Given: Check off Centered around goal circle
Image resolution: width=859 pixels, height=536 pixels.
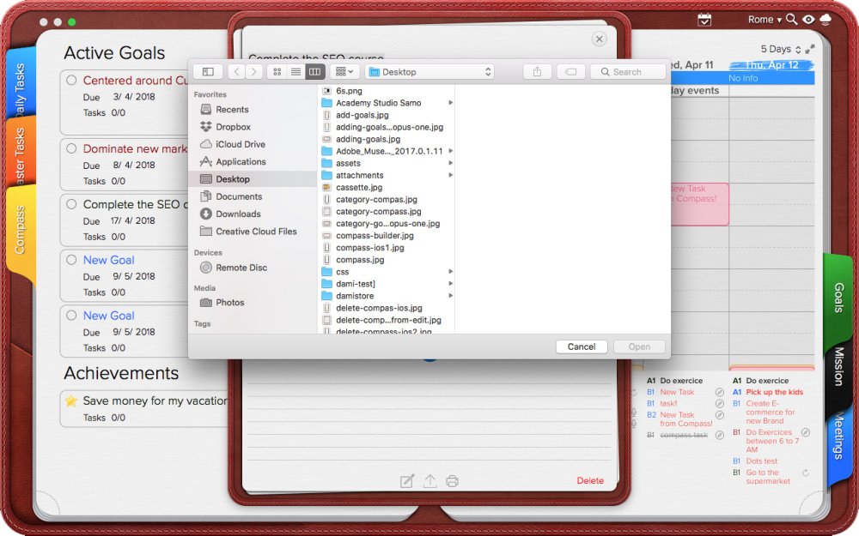Looking at the screenshot, I should coord(71,80).
